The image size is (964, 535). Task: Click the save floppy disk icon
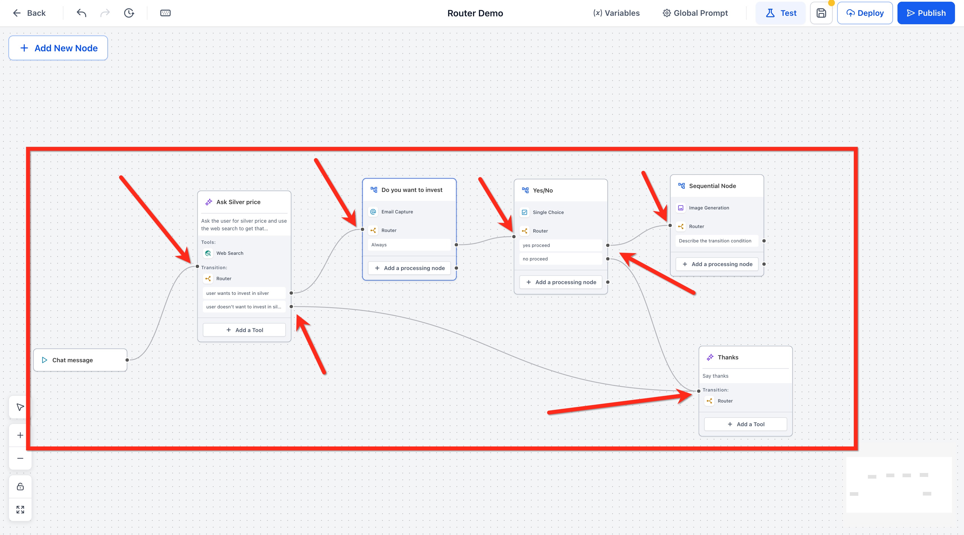pos(821,13)
